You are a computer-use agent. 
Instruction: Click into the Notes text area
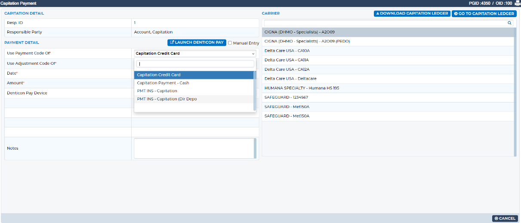194,148
